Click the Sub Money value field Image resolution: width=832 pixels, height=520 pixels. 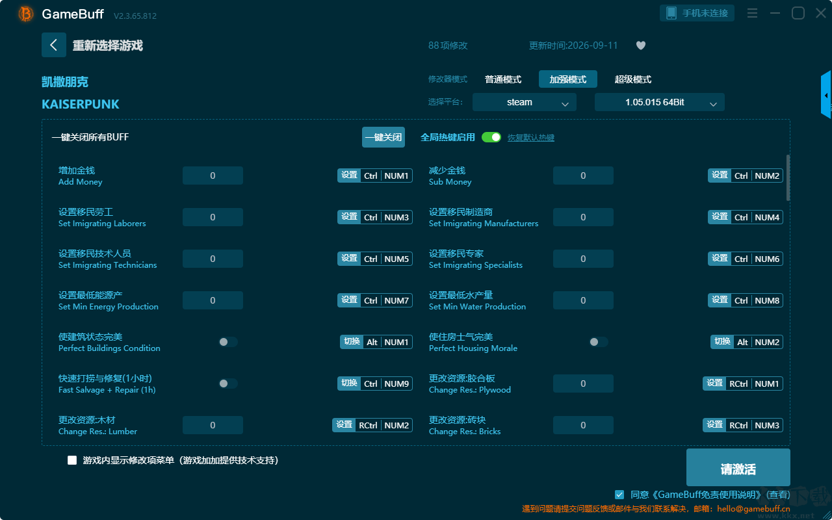click(583, 175)
